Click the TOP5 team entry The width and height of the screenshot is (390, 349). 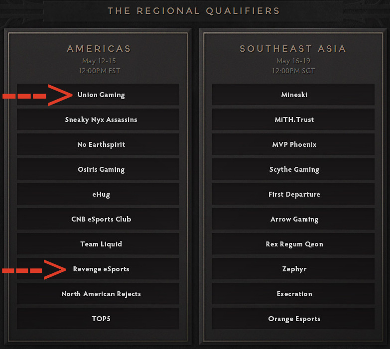pyautogui.click(x=101, y=319)
